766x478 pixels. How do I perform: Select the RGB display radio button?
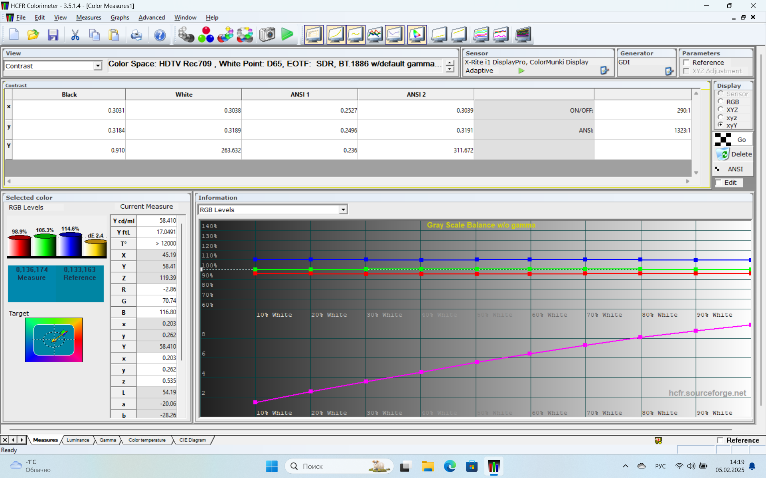pos(721,102)
